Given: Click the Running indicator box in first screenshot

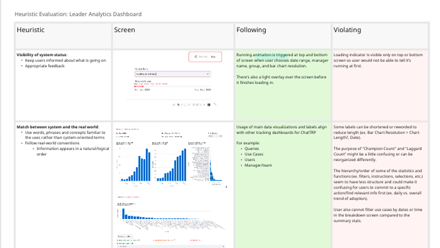Looking at the screenshot, I should click(x=205, y=57).
